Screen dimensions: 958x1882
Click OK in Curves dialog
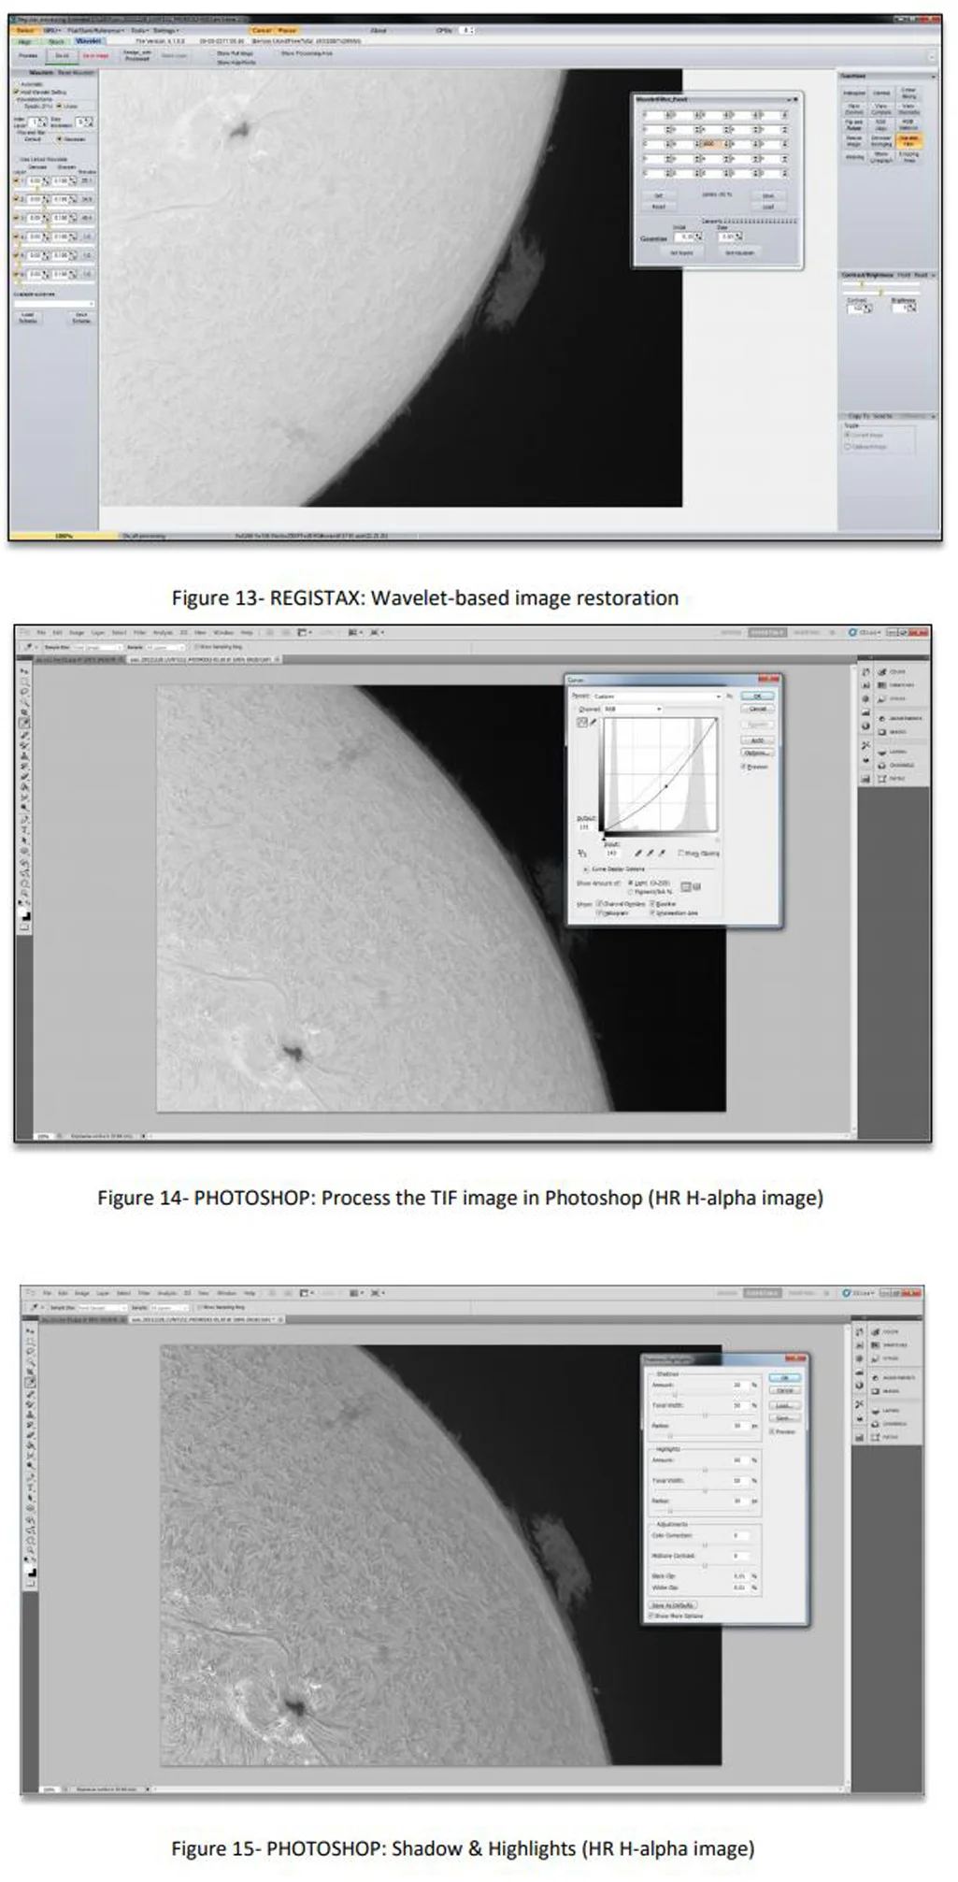pos(757,697)
